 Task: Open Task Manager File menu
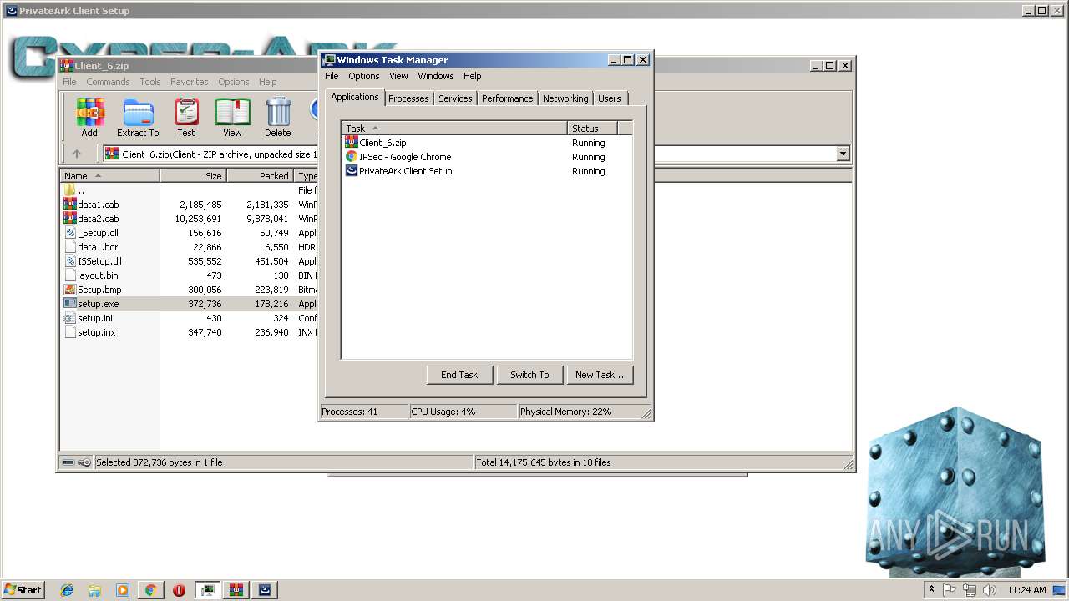pyautogui.click(x=332, y=76)
